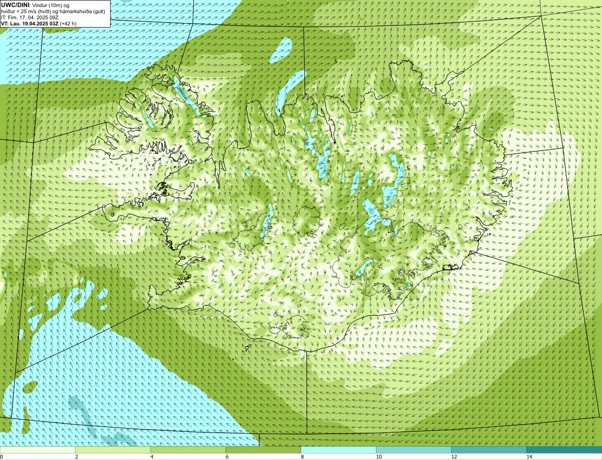Click the light green 2–4 m/s legend swatch
The image size is (602, 460).
[113, 450]
